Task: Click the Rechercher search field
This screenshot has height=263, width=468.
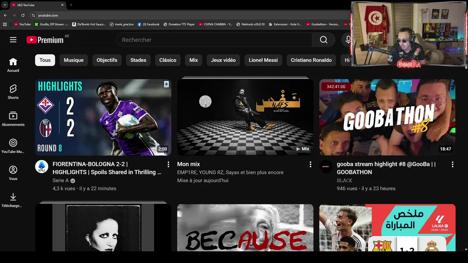Action: (x=214, y=40)
